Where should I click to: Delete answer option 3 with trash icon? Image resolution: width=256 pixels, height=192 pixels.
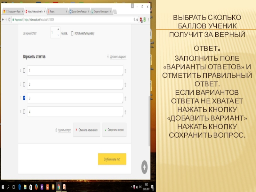(x=125, y=99)
